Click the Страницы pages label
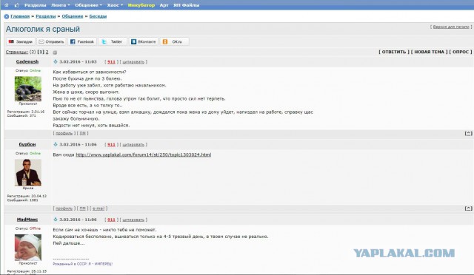The image size is (474, 275). click(x=17, y=52)
